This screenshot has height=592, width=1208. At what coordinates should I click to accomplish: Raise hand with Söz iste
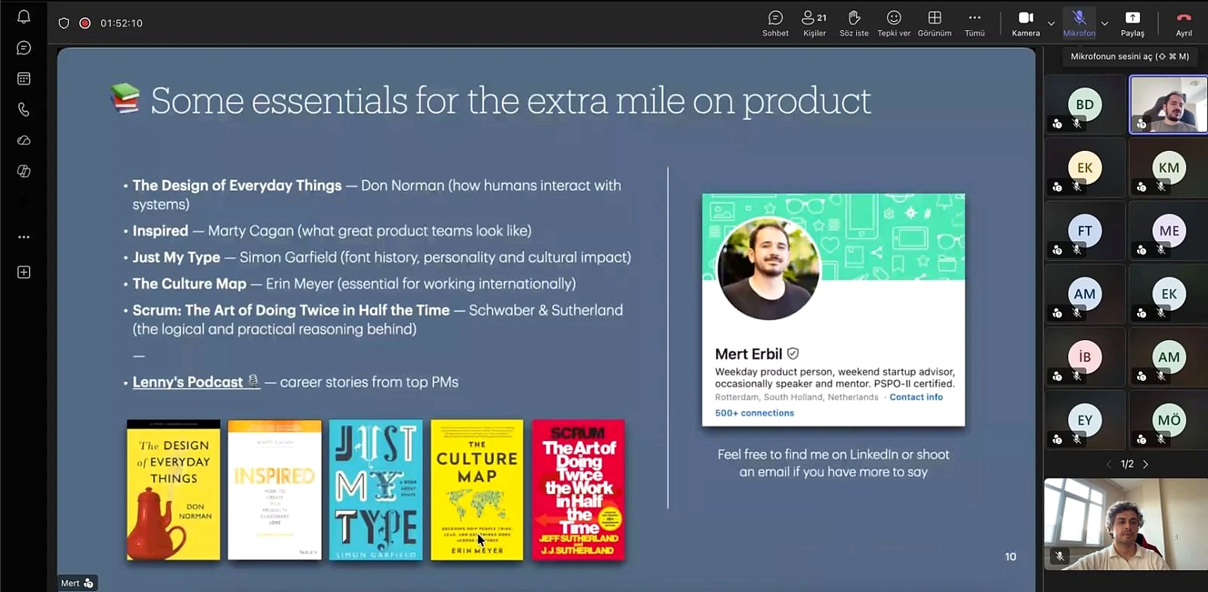coord(854,24)
